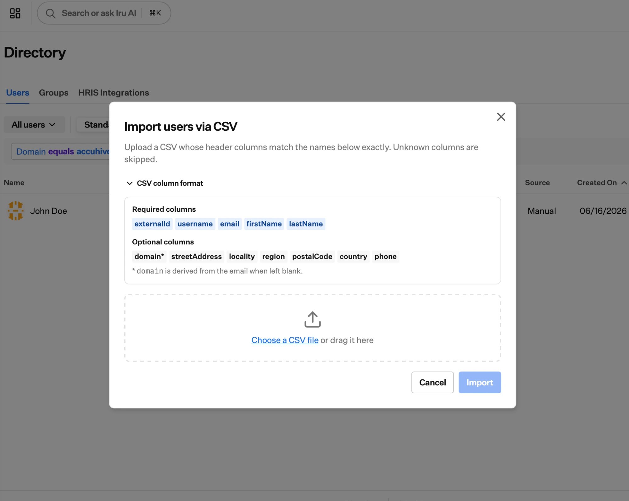This screenshot has width=629, height=501.
Task: Click the Optional columns heading
Action: (163, 242)
